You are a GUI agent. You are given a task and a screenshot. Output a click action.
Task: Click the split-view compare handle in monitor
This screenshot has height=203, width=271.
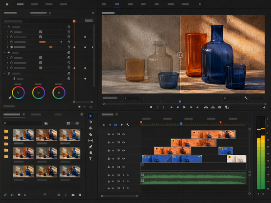180,55
